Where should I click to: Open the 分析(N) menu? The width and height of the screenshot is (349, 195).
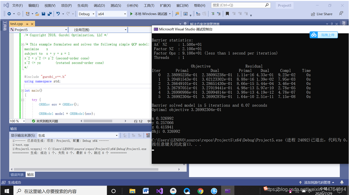[132, 5]
